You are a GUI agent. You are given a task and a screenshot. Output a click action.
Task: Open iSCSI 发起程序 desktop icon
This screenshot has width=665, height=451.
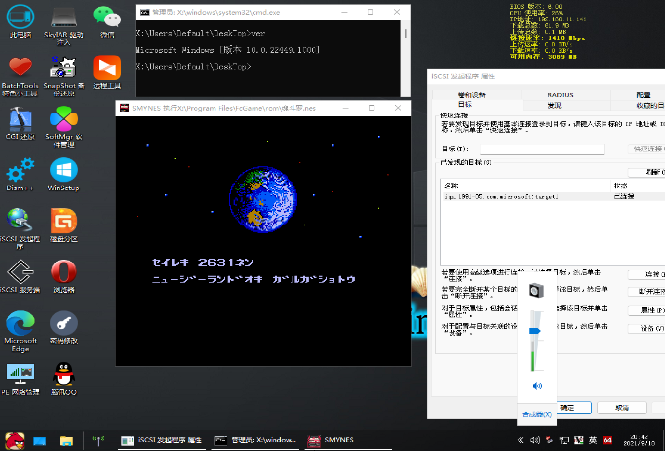[20, 229]
